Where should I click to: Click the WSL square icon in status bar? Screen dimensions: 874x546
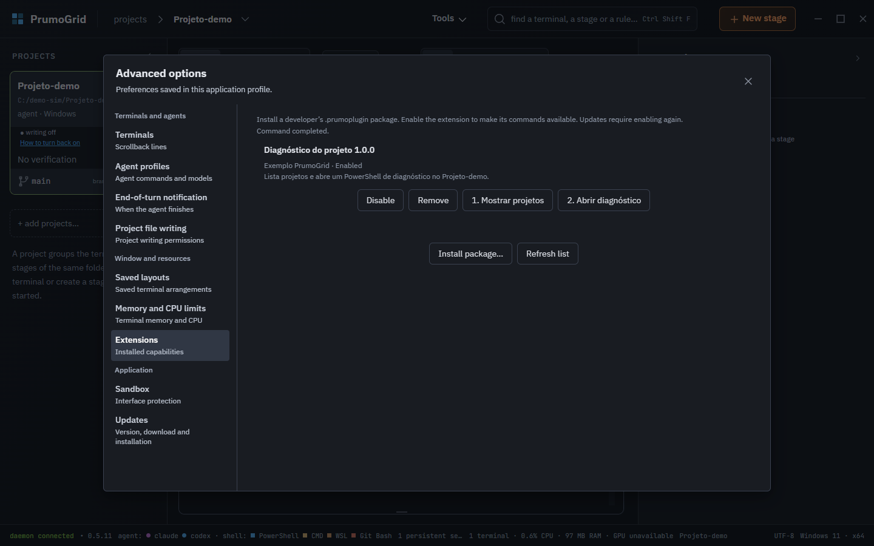330,535
